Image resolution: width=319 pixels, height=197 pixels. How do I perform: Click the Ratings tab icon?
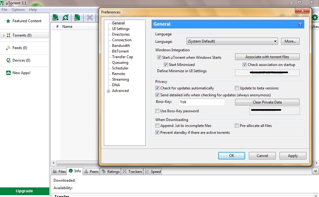104,171
